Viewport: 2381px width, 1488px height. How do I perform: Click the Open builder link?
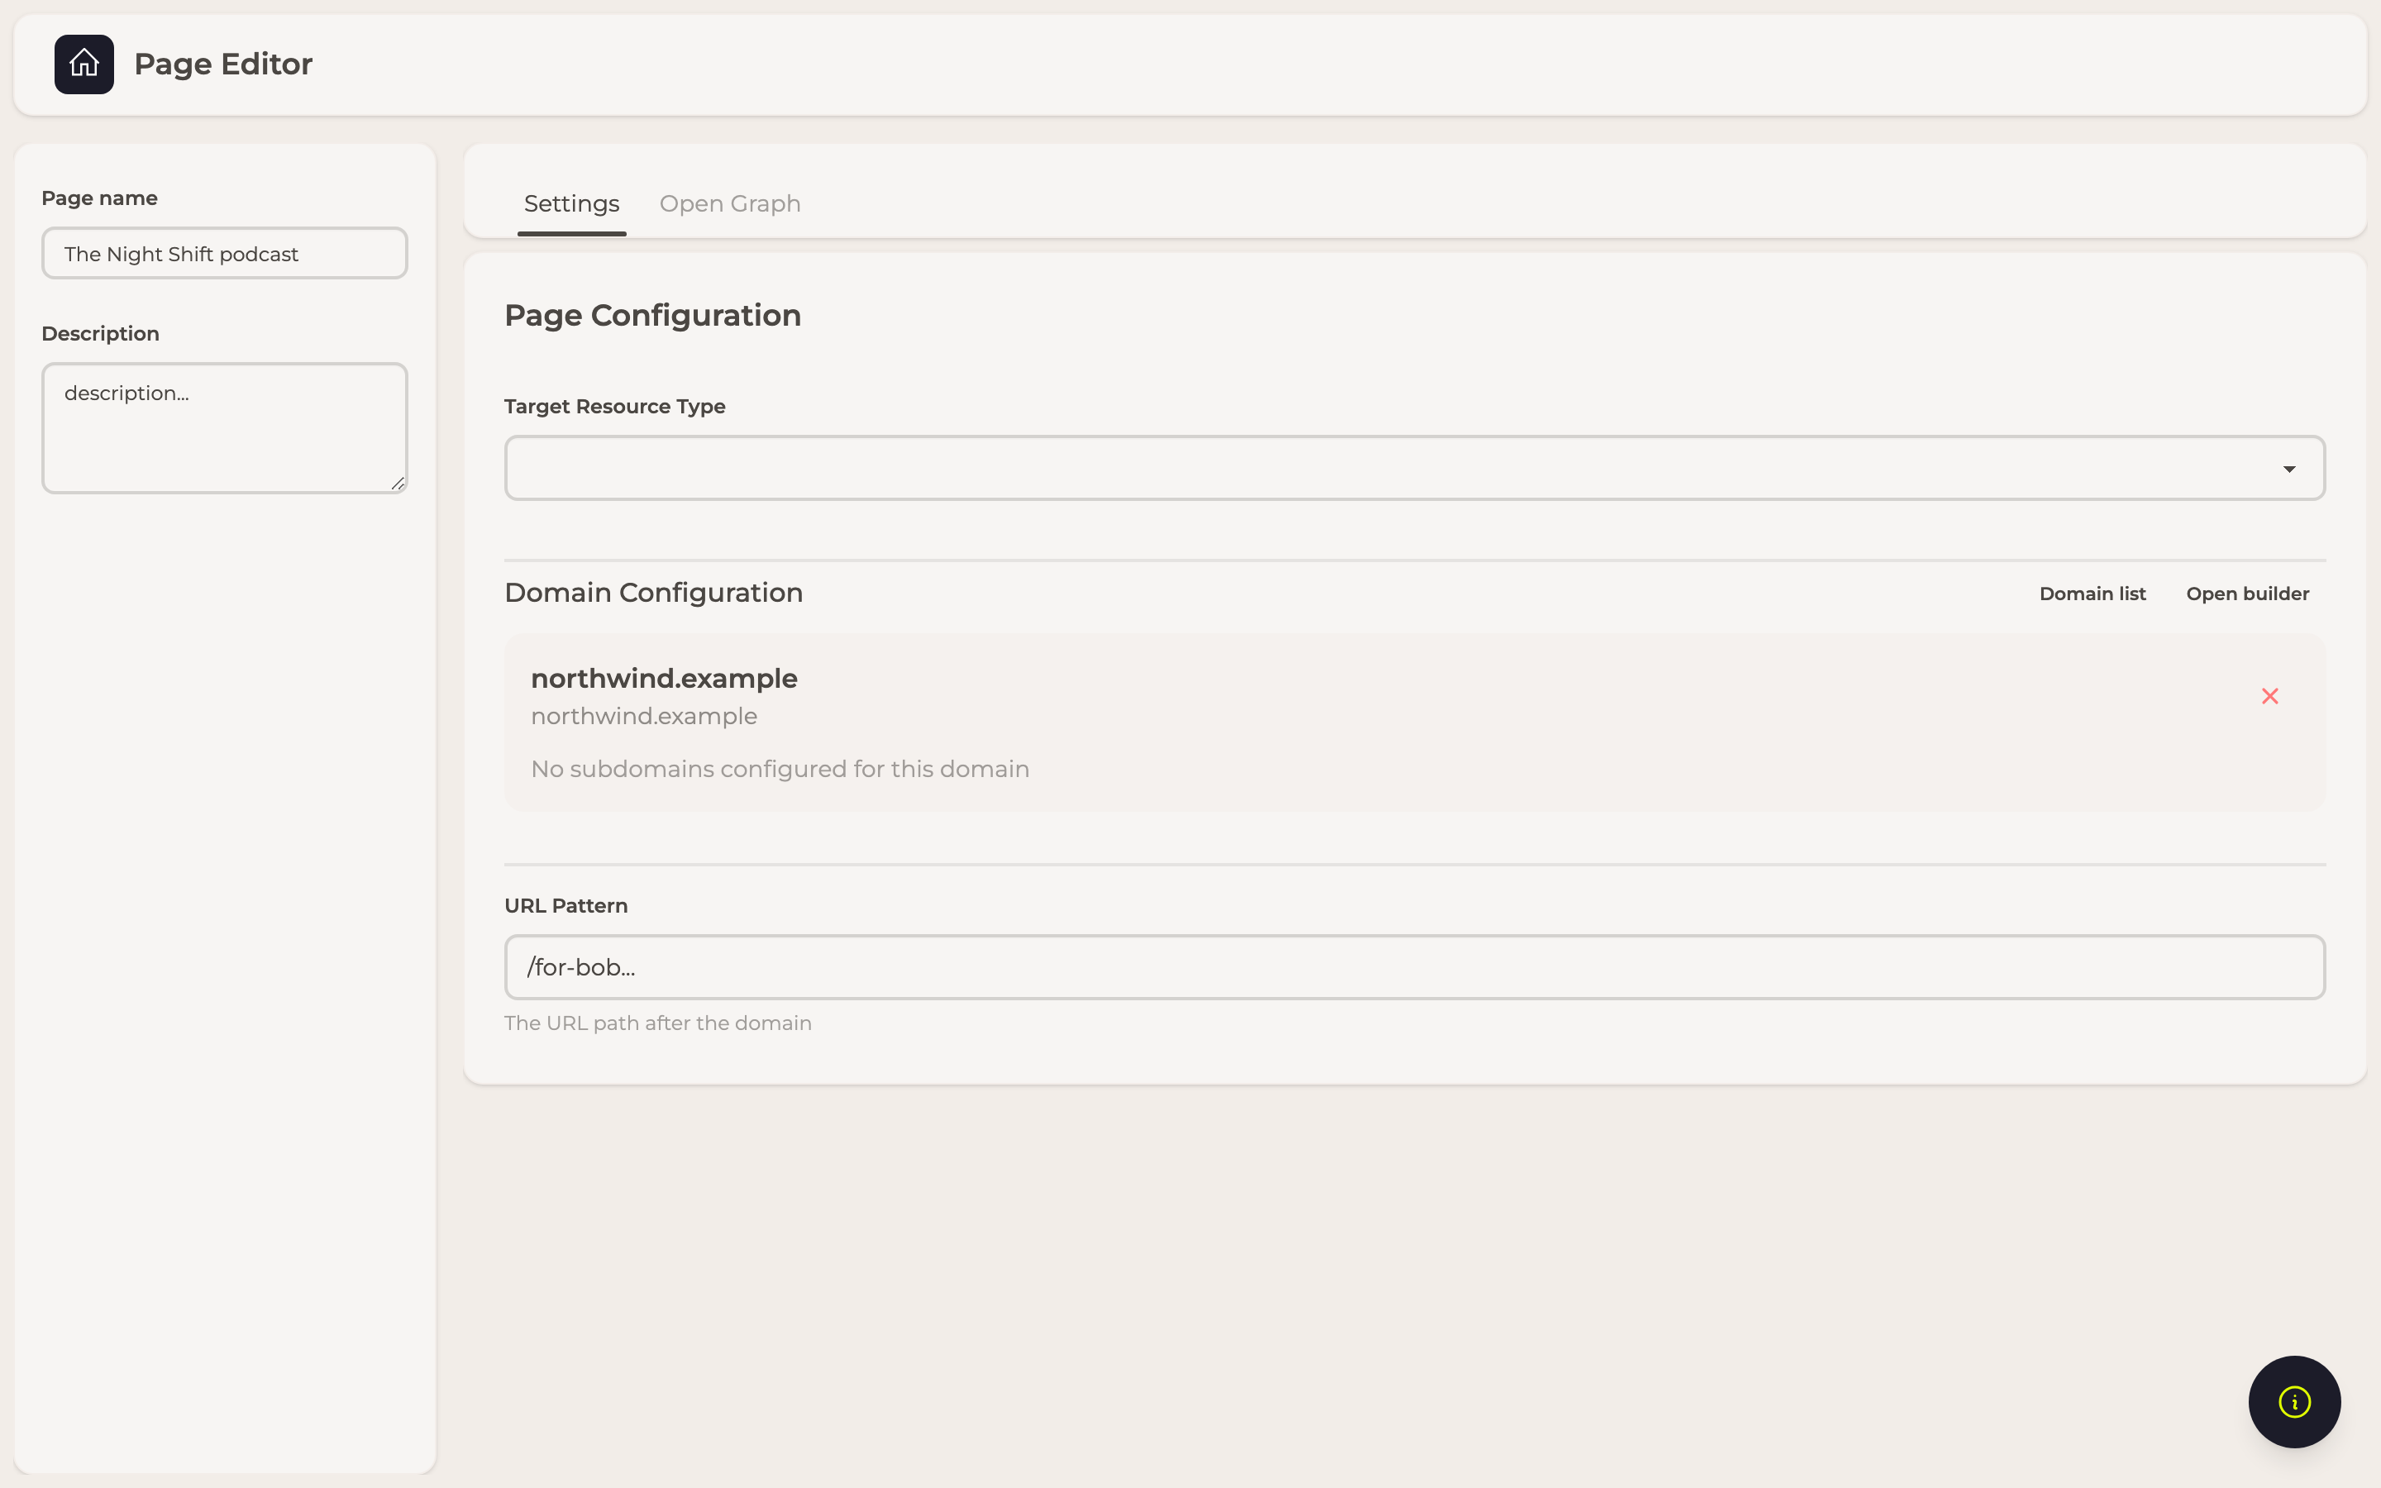pos(2247,594)
